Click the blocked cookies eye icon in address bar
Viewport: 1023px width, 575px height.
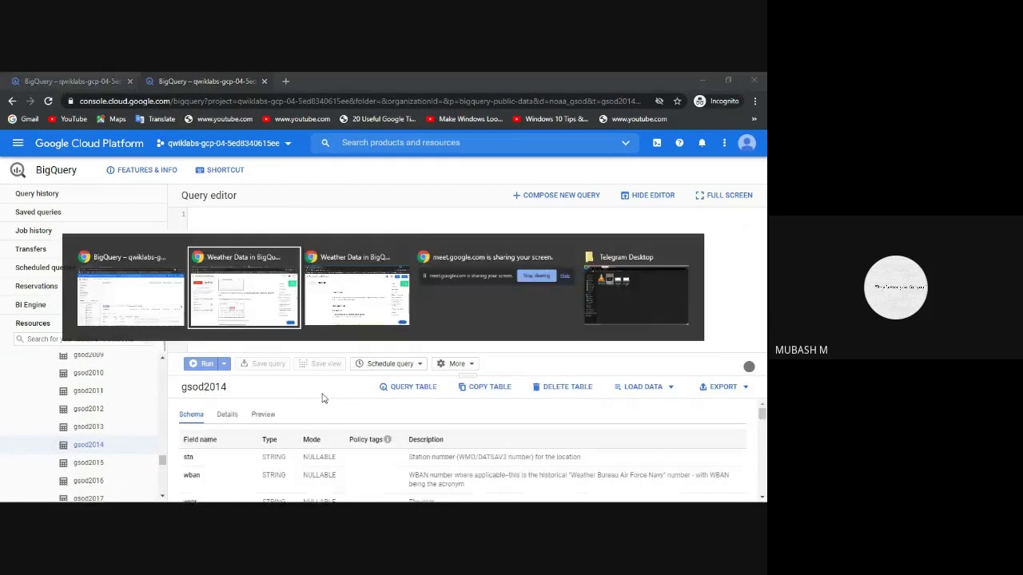pos(659,101)
